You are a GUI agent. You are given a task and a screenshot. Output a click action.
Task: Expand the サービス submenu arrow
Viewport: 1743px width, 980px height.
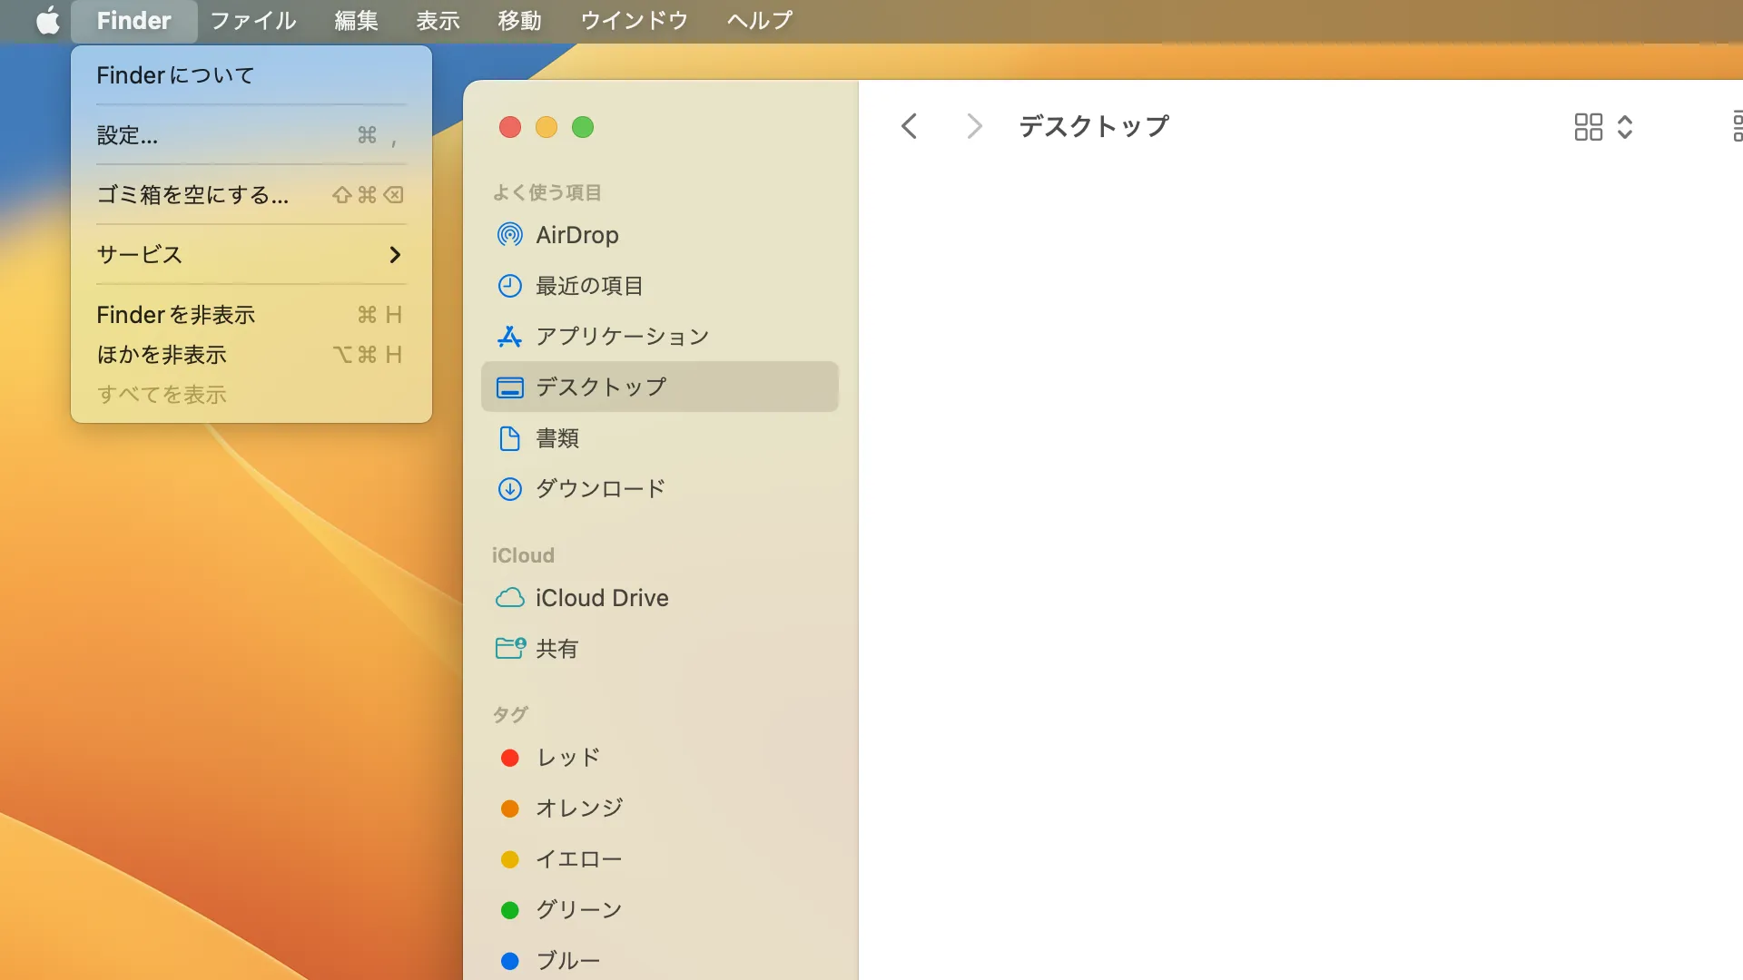point(394,255)
